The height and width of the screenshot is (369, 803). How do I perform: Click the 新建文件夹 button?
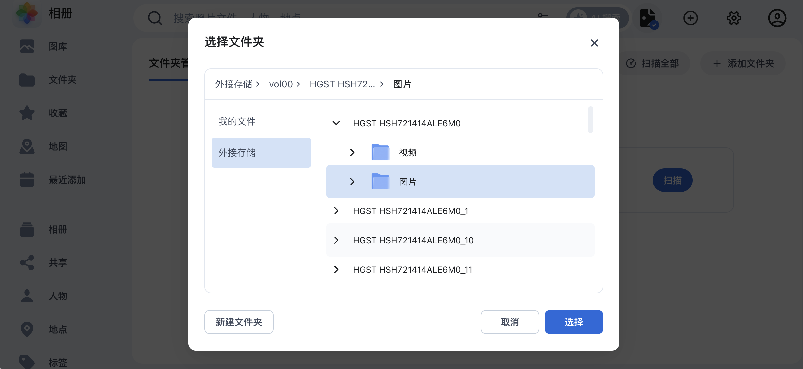point(239,322)
